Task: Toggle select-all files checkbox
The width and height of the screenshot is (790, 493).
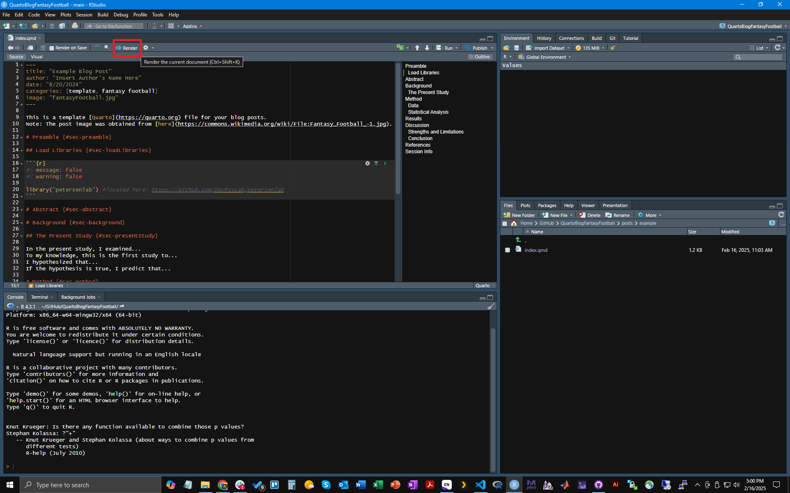Action: 504,223
